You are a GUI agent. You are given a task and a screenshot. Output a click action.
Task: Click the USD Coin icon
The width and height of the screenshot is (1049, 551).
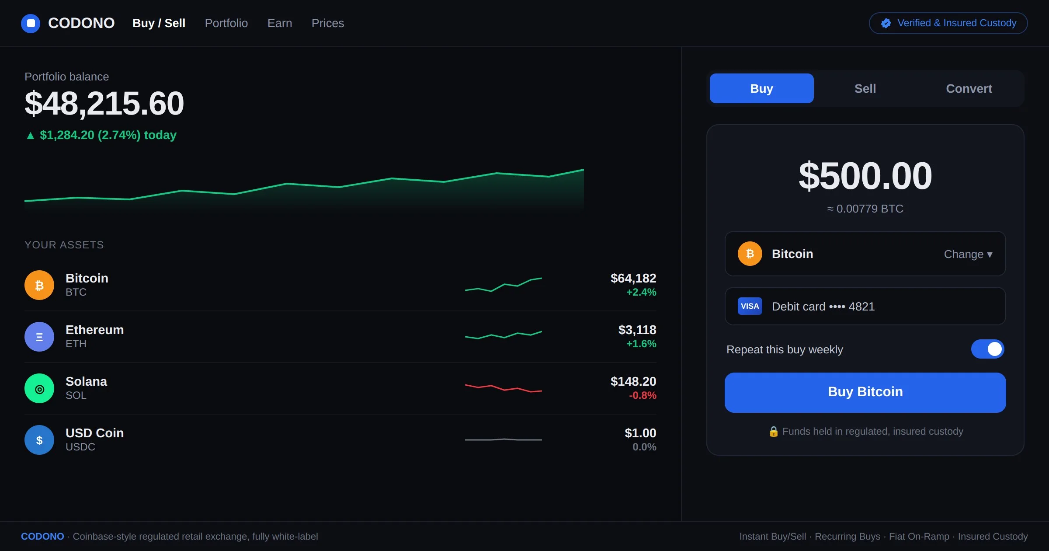pyautogui.click(x=39, y=440)
